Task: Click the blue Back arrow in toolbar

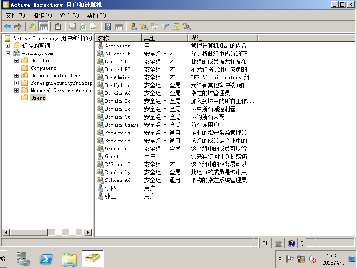Action: [7, 27]
